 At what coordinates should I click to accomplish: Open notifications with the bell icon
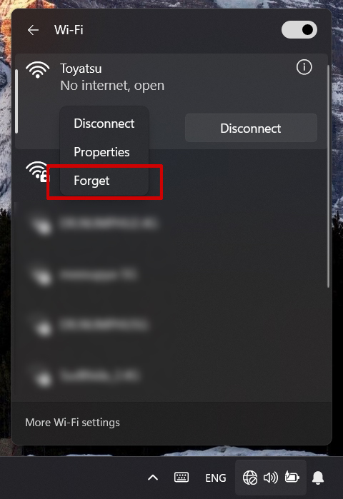318,478
